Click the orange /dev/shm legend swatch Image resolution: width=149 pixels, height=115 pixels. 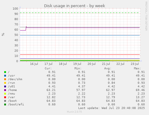(x=5, y=79)
